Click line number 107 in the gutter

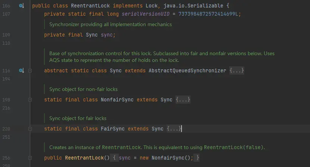click(6, 14)
